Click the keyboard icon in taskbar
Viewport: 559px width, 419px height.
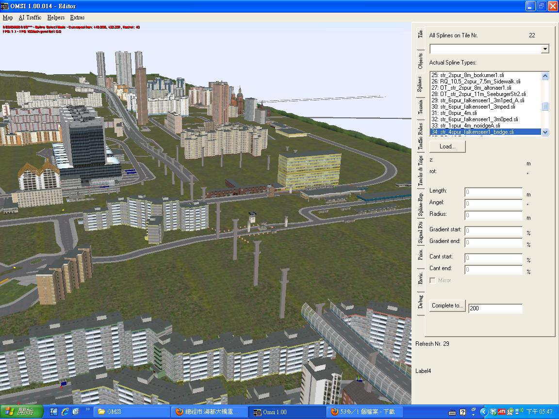pos(452,412)
